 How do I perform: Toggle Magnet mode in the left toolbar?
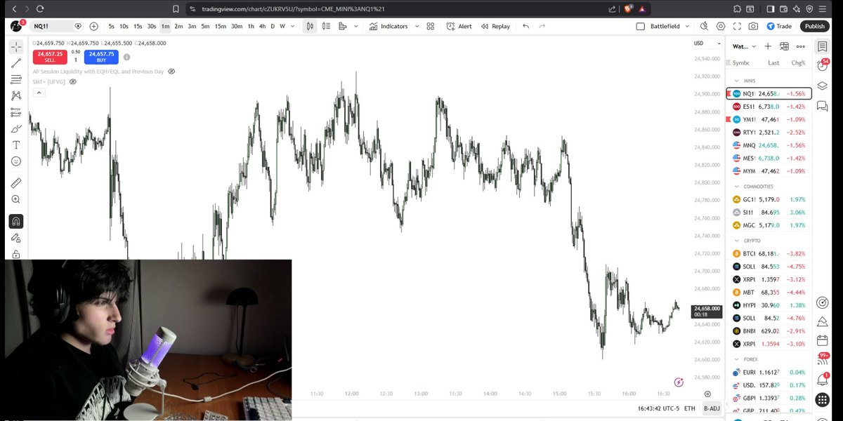point(15,220)
